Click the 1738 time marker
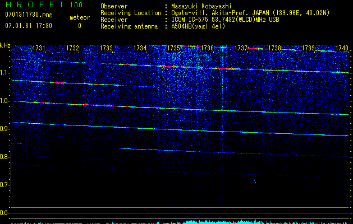The height and width of the screenshot is (224, 353). (274, 49)
